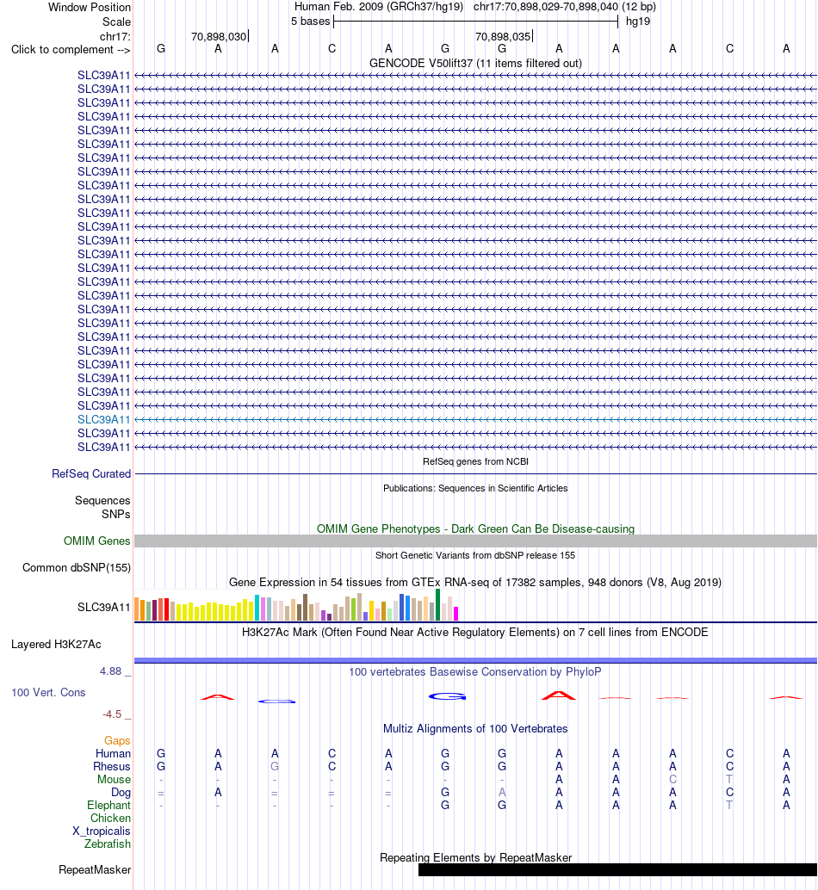
Task: Click the SLC39A11 label of GTEx expression track
Action: point(104,607)
